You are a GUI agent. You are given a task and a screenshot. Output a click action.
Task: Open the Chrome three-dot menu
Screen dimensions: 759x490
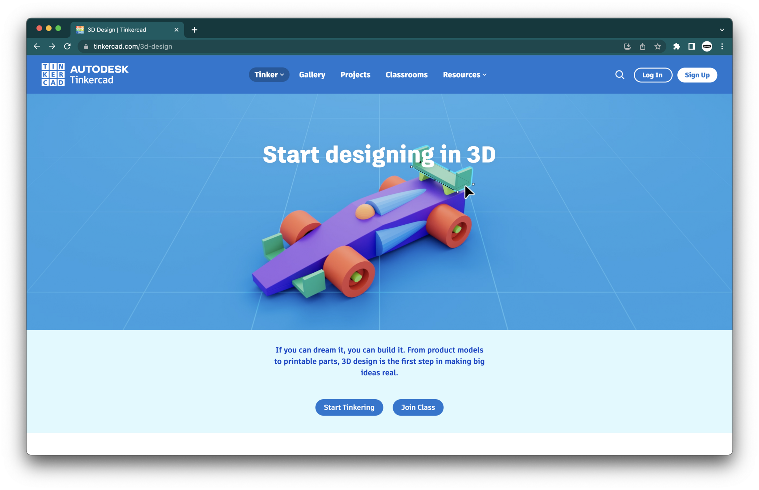(722, 46)
